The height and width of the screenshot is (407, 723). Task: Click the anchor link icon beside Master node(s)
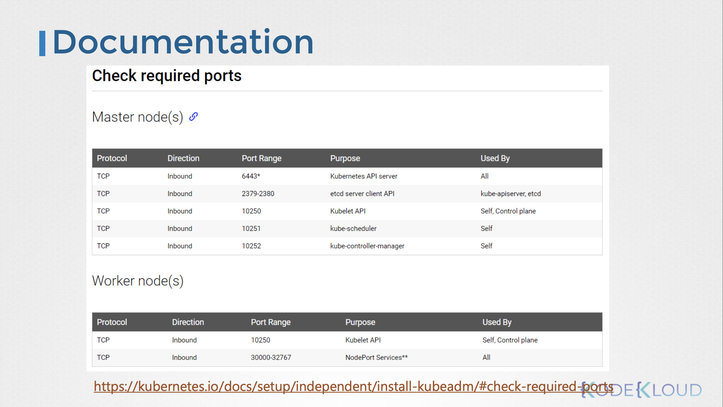click(193, 117)
